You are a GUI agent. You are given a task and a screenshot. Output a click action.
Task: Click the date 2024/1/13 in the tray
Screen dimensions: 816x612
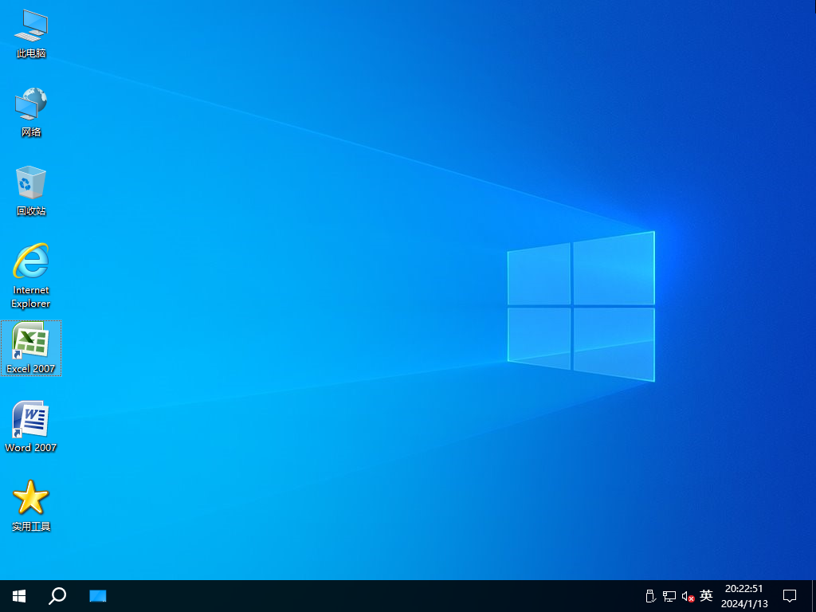click(x=743, y=604)
